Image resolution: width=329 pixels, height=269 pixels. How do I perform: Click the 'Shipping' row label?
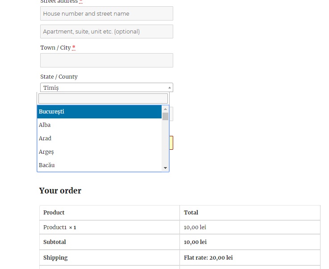click(55, 258)
